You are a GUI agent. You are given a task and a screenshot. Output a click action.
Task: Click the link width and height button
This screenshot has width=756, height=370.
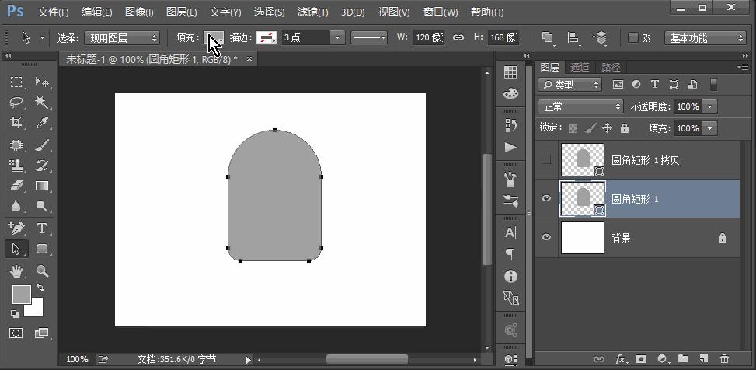coord(458,37)
